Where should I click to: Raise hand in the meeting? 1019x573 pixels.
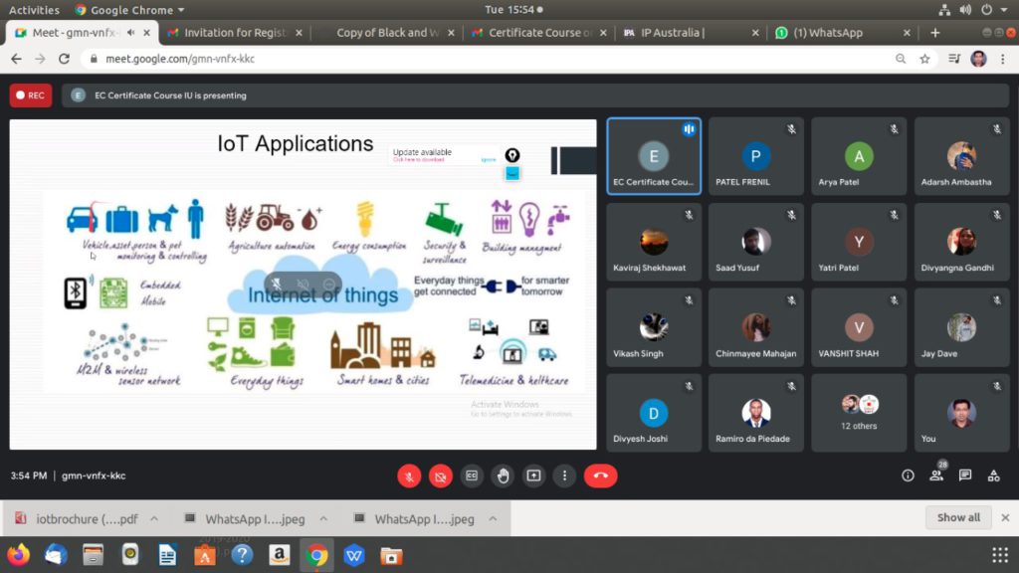click(503, 476)
